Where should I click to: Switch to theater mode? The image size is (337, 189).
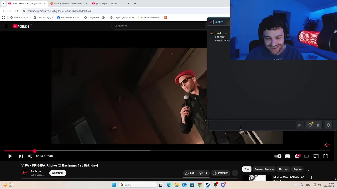306,156
